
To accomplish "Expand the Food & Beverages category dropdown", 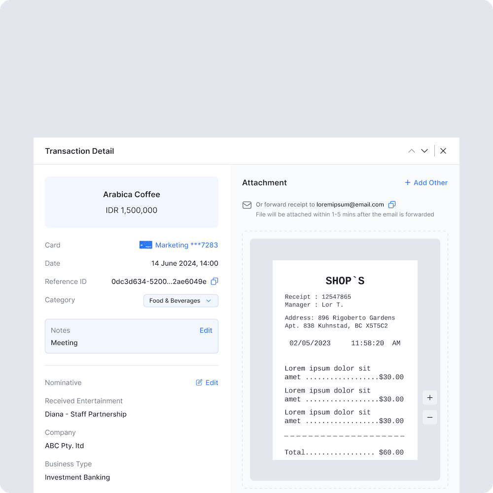I will coord(180,301).
